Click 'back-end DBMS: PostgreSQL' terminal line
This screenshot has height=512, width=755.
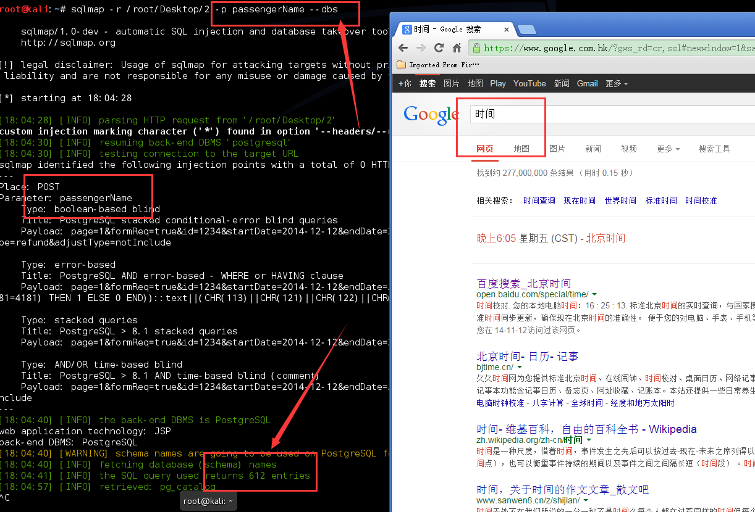(69, 442)
